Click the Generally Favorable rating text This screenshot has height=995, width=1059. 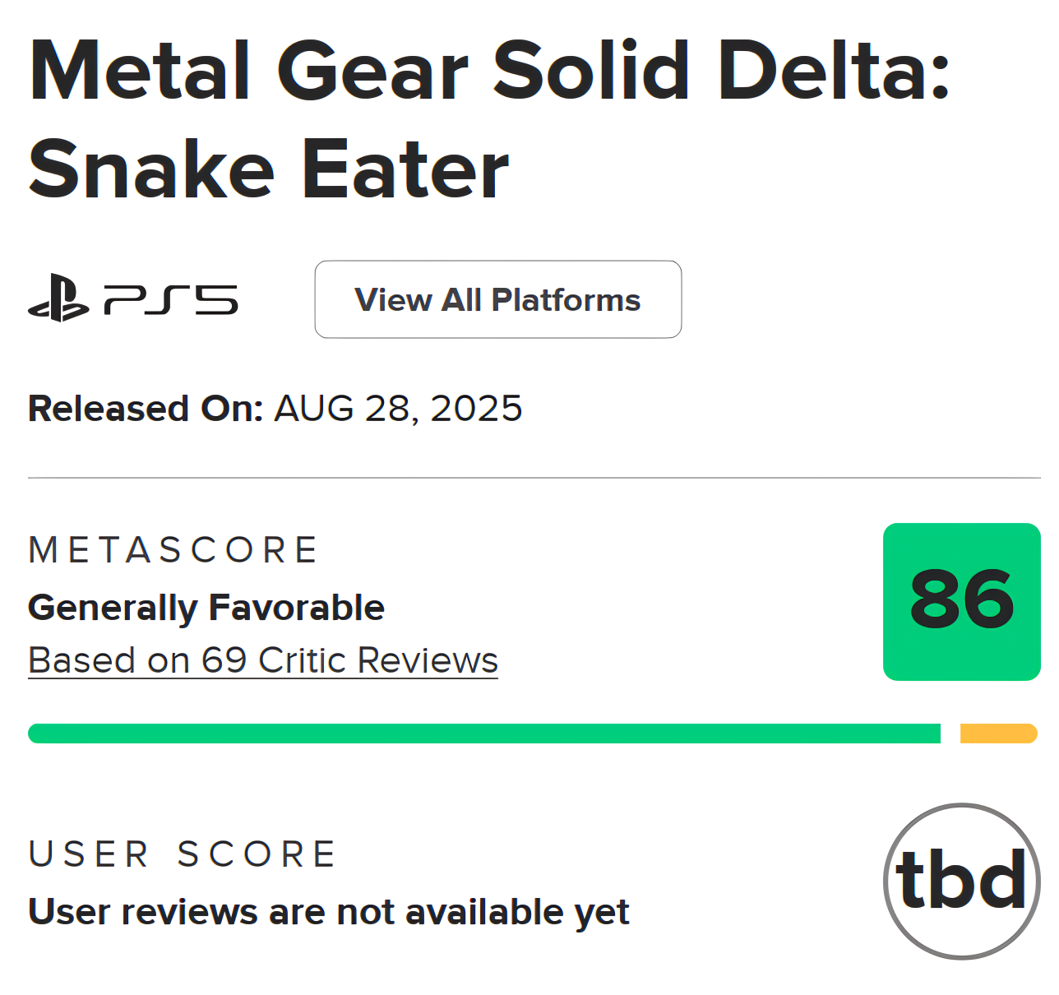coord(206,608)
